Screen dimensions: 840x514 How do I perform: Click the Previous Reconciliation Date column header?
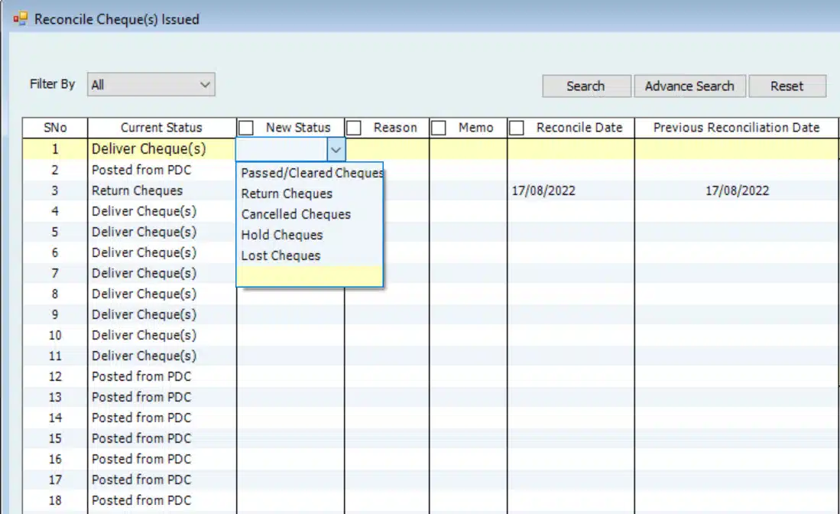click(x=736, y=128)
